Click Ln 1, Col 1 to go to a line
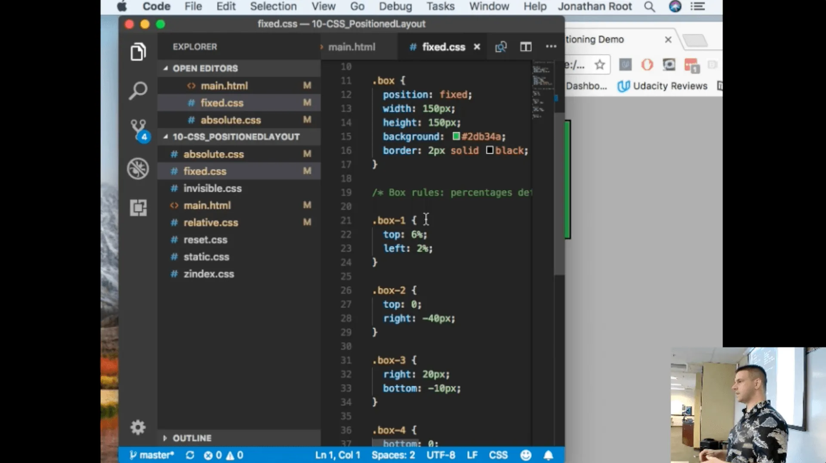Image resolution: width=826 pixels, height=463 pixels. pyautogui.click(x=338, y=455)
